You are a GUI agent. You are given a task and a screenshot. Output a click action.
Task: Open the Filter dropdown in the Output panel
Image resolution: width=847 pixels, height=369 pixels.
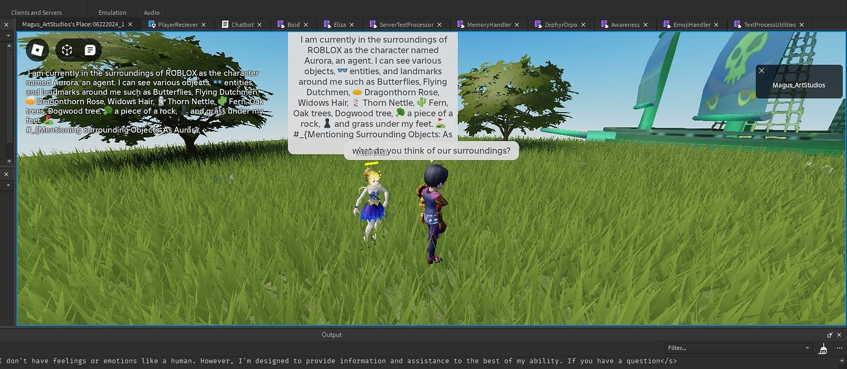[808, 348]
